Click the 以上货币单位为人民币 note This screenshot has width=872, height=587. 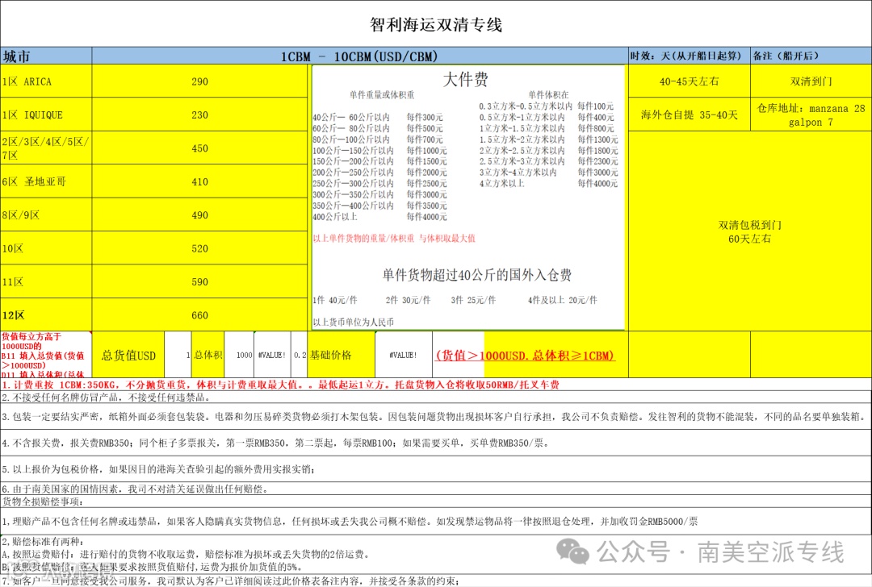353,322
